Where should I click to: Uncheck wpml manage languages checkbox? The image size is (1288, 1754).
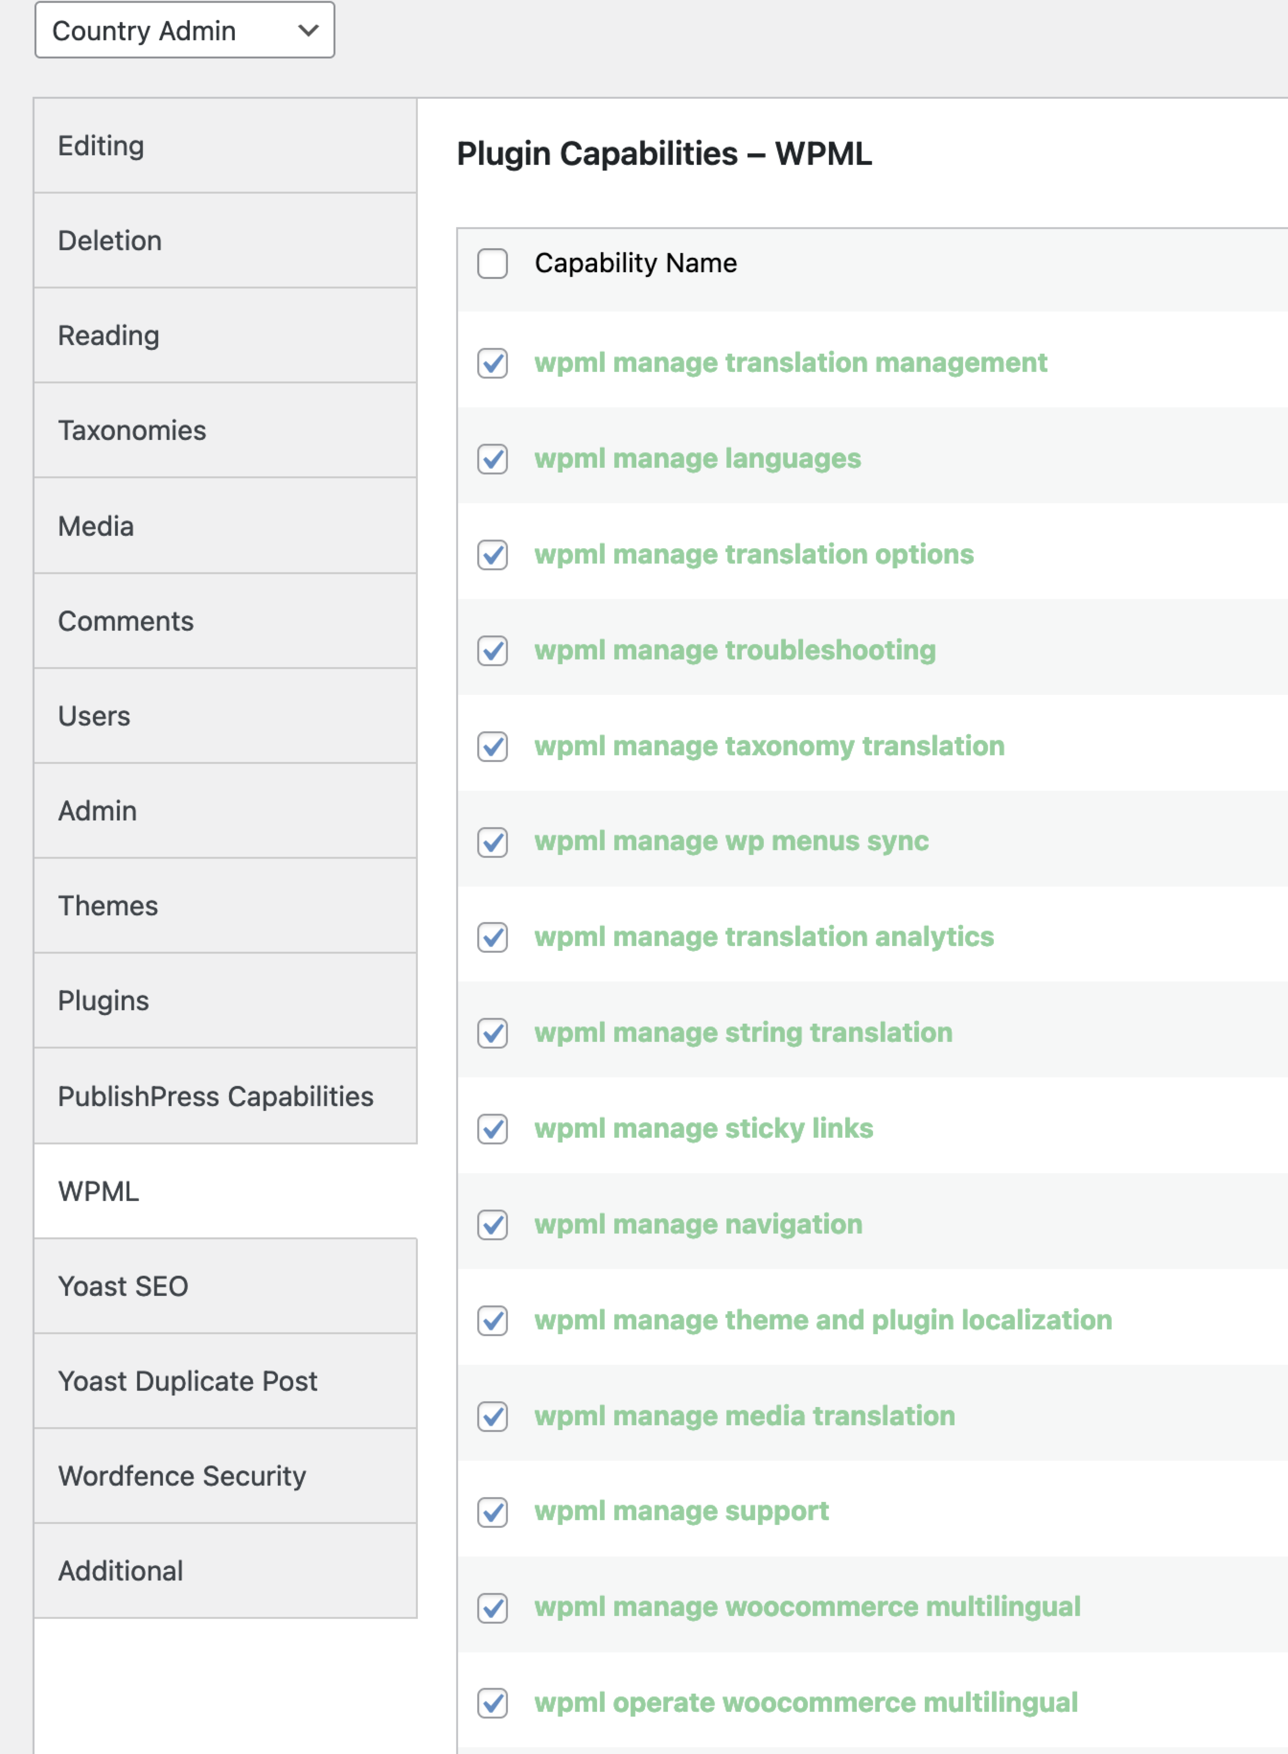493,459
